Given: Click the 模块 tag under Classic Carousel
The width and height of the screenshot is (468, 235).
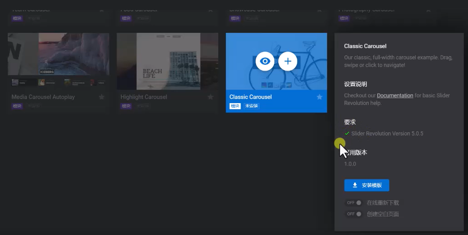Looking at the screenshot, I should pos(235,106).
